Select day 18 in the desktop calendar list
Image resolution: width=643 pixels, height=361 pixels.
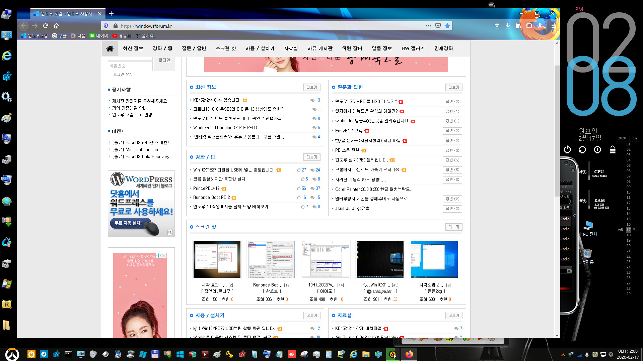tap(629, 235)
